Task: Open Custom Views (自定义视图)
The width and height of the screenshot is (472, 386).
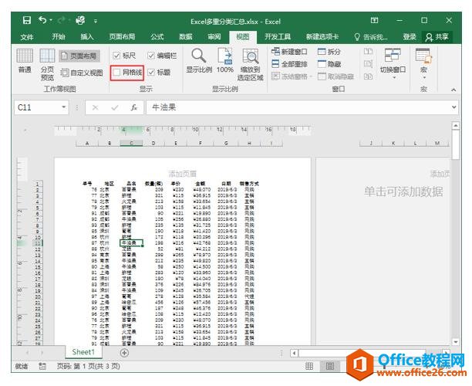Action: pyautogui.click(x=82, y=73)
